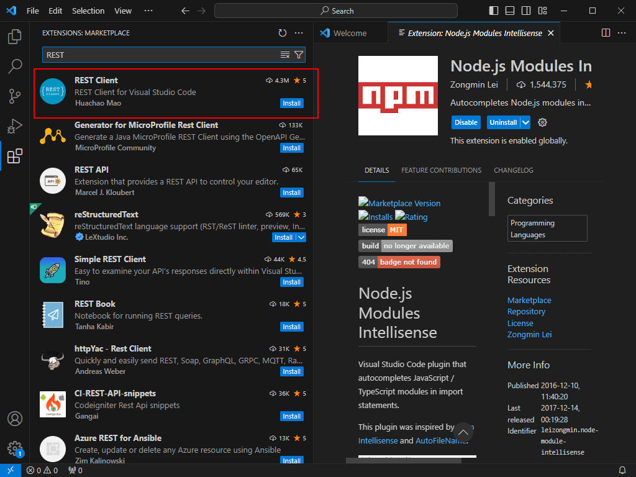Open the Search view in activity bar

pyautogui.click(x=15, y=66)
